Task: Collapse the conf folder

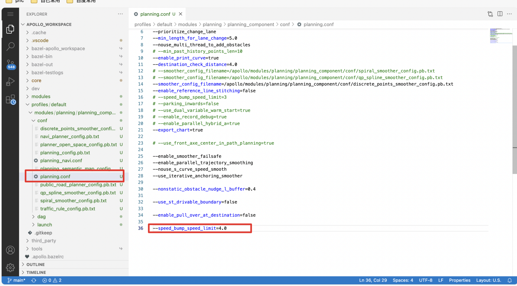Action: (x=42, y=121)
